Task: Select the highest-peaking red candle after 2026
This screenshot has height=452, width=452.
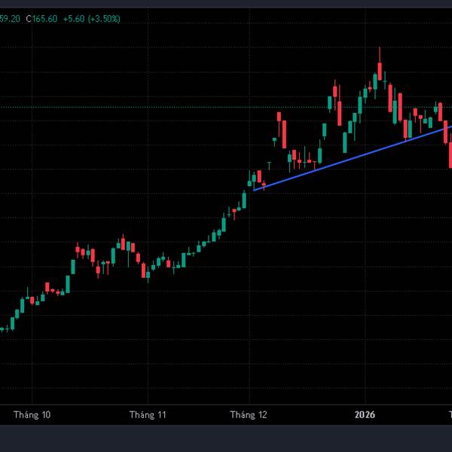Action: (380, 71)
